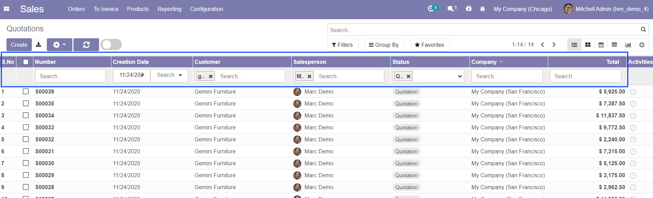The height and width of the screenshot is (198, 653).
Task: Switch to Pivot table view icon
Action: [614, 45]
